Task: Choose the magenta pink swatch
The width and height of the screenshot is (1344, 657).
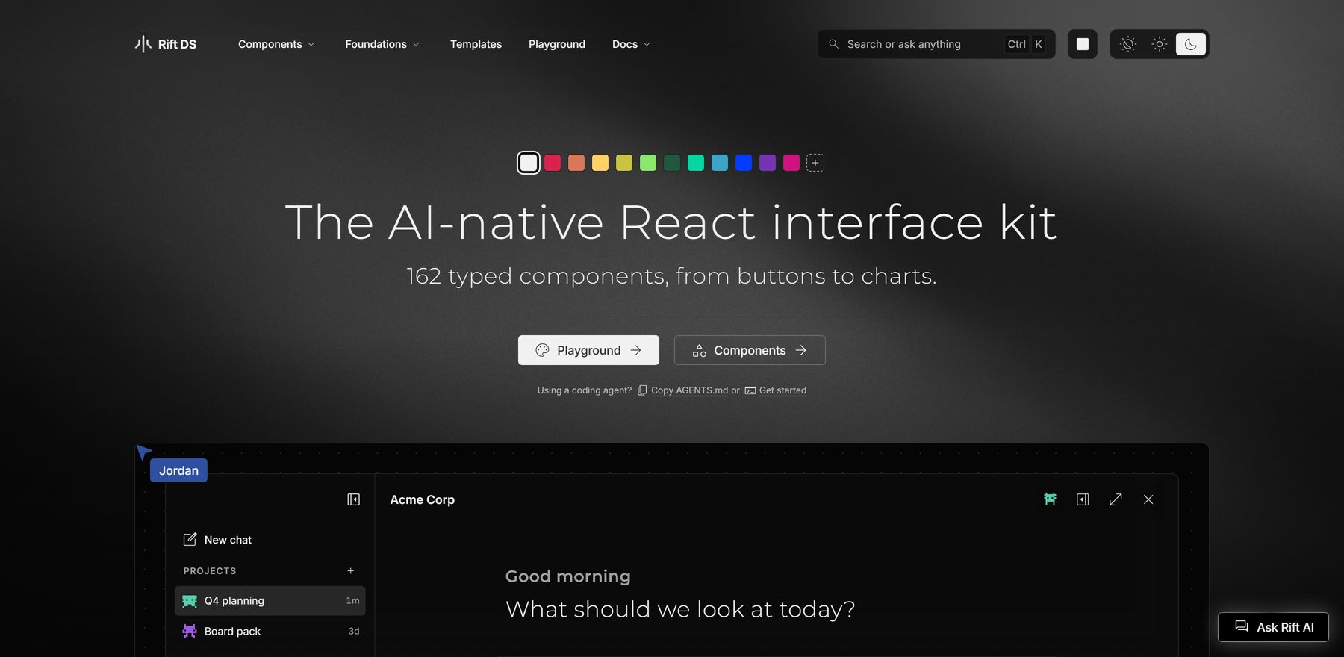Action: click(791, 163)
